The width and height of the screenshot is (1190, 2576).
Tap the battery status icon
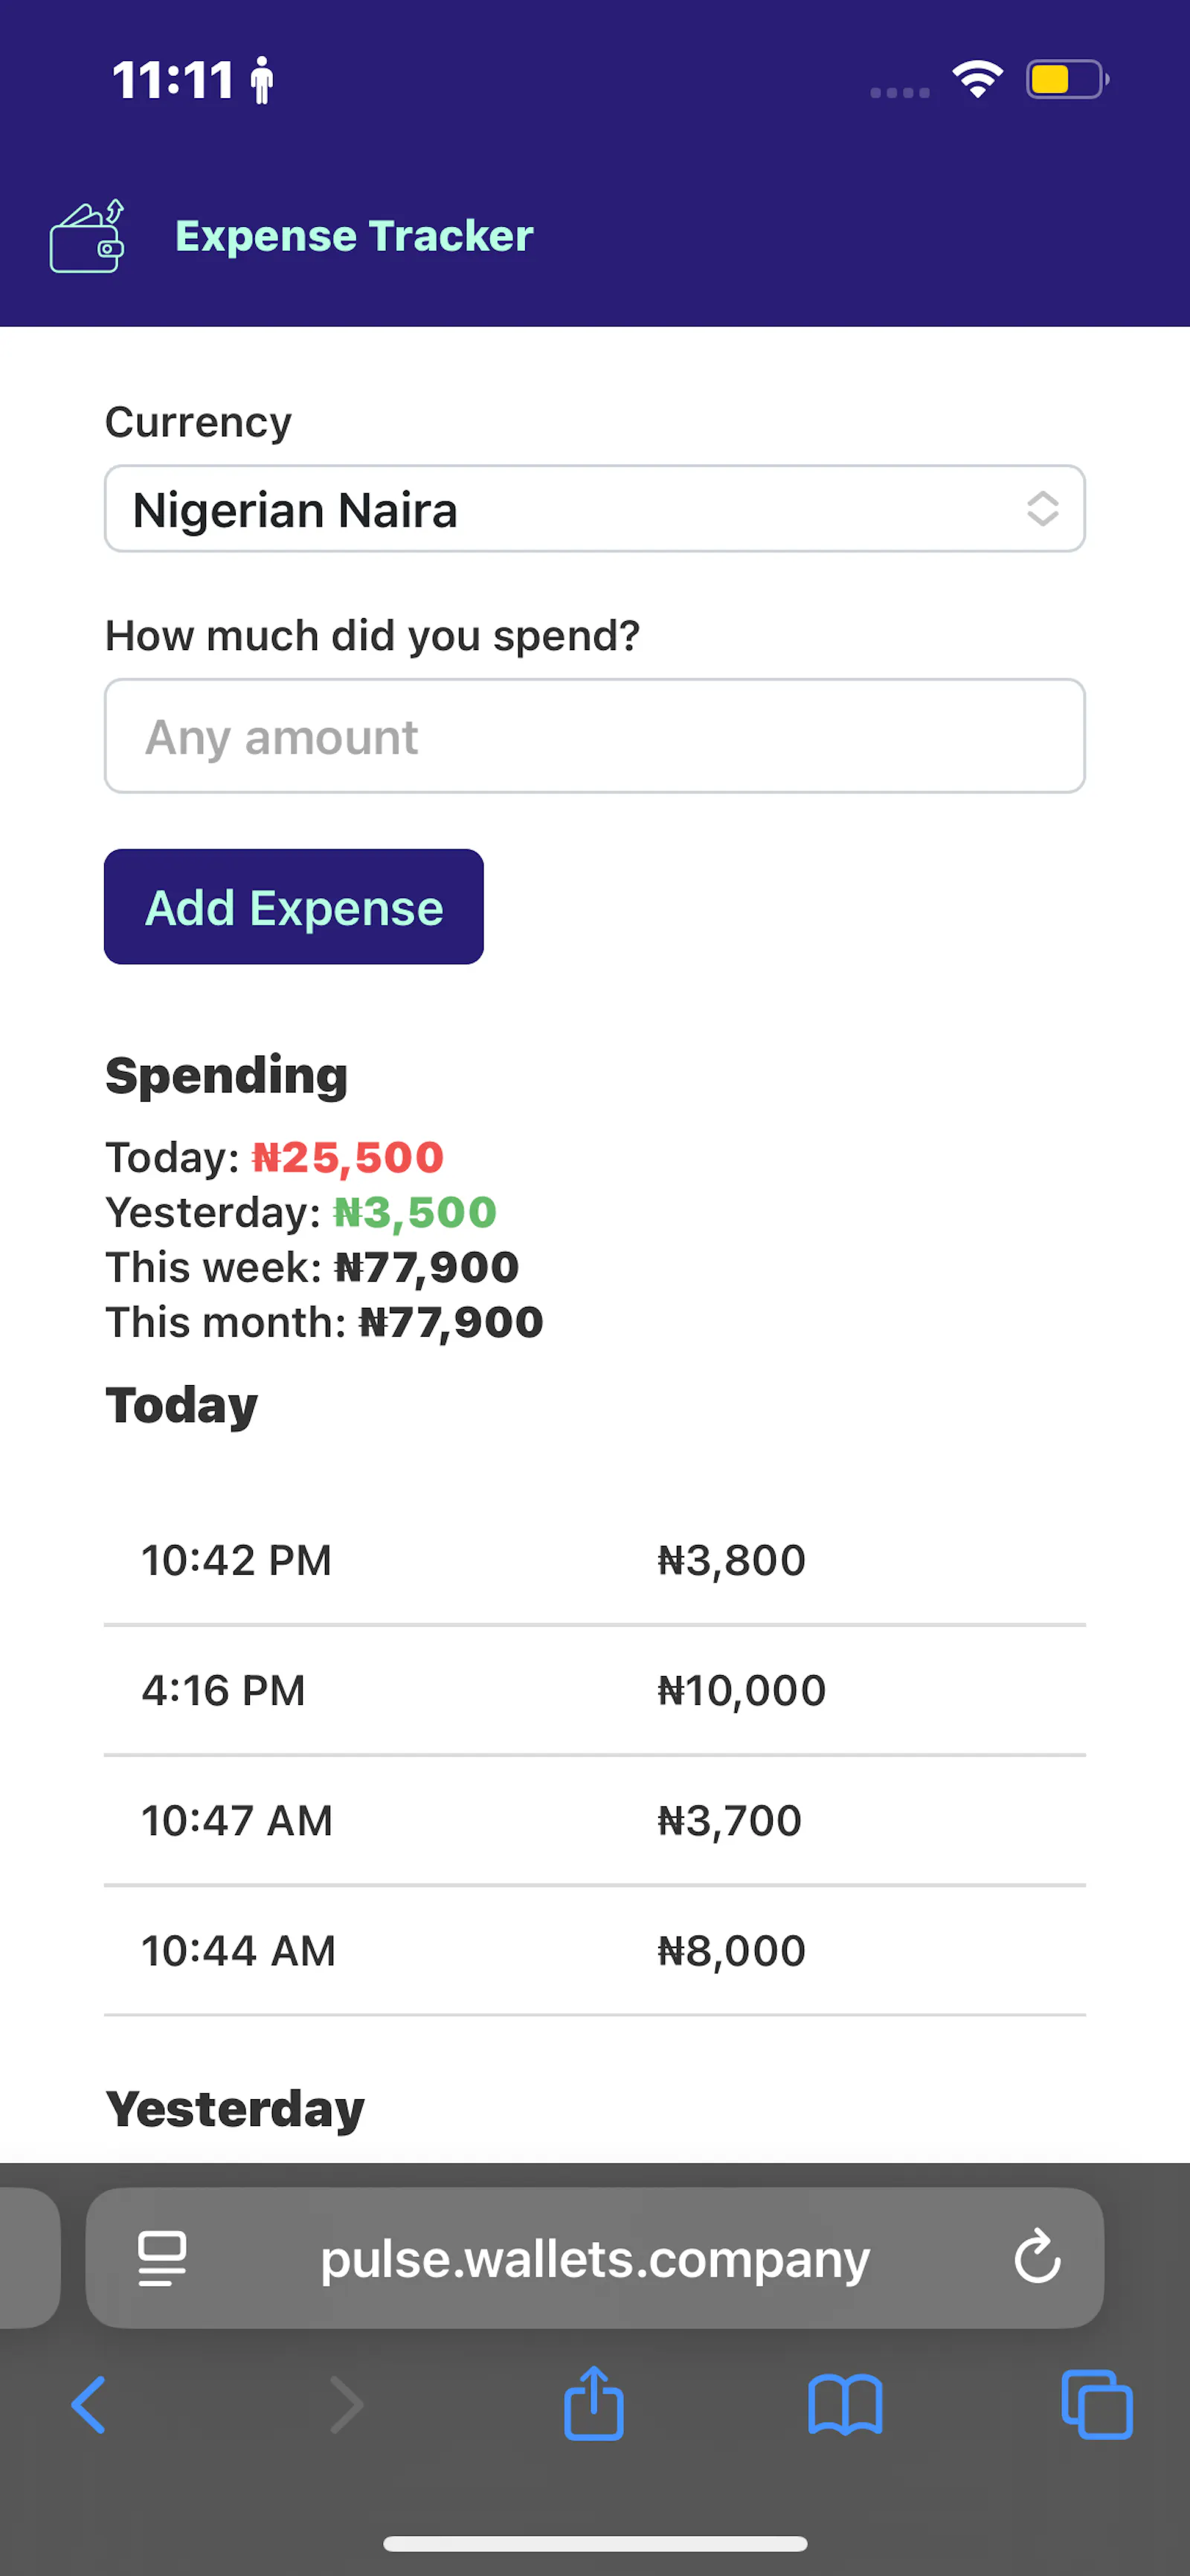(1067, 79)
